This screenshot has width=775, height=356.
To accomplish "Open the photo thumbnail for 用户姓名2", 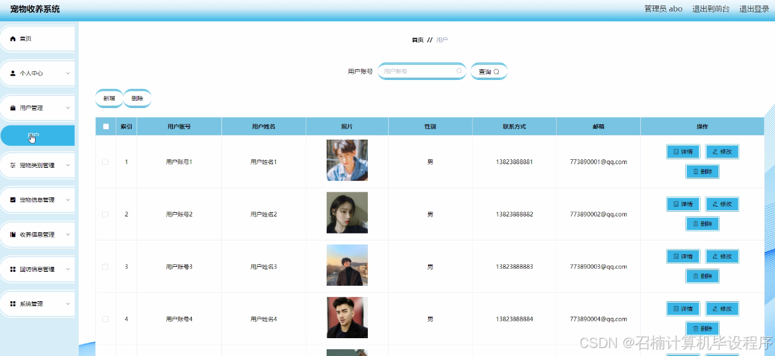I will click(347, 213).
